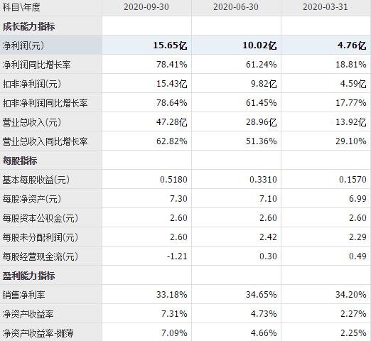Viewport: 371px width, 341px height.
Task: Click the 每股净资产(元) row label
Action: [32, 199]
